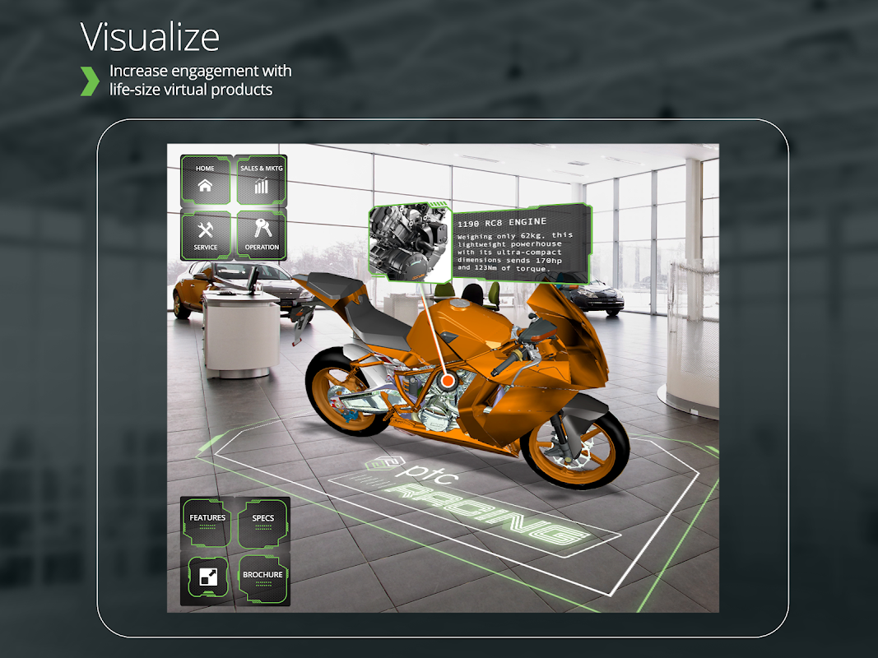Image resolution: width=878 pixels, height=658 pixels.
Task: Click the engine photo thumbnail
Action: pos(410,243)
